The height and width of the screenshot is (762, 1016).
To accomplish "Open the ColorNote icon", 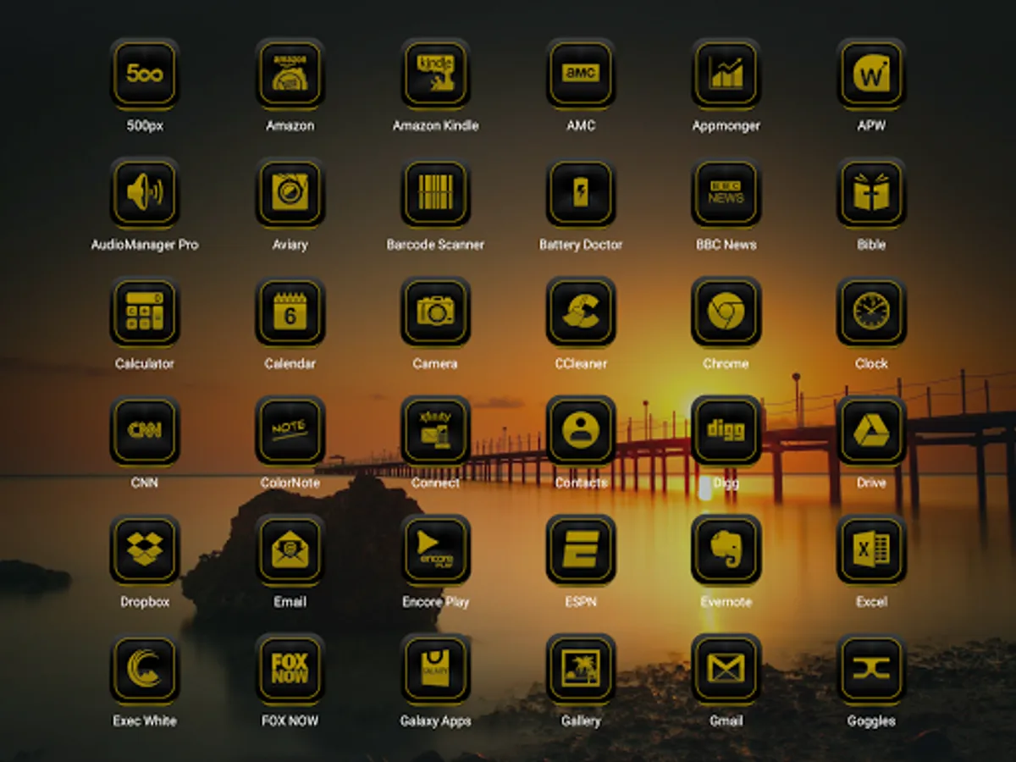I will (x=290, y=431).
